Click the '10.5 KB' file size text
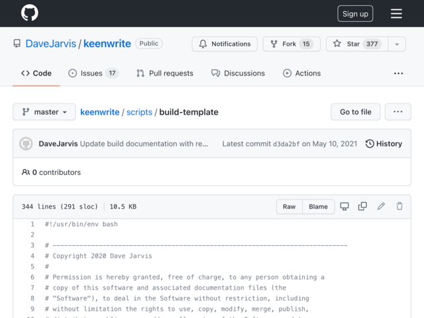424x318 pixels. tap(123, 207)
